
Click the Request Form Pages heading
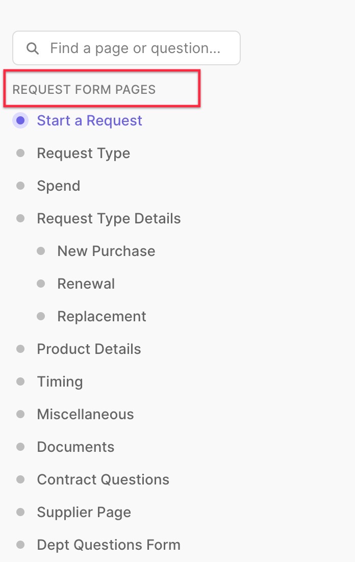tap(84, 89)
